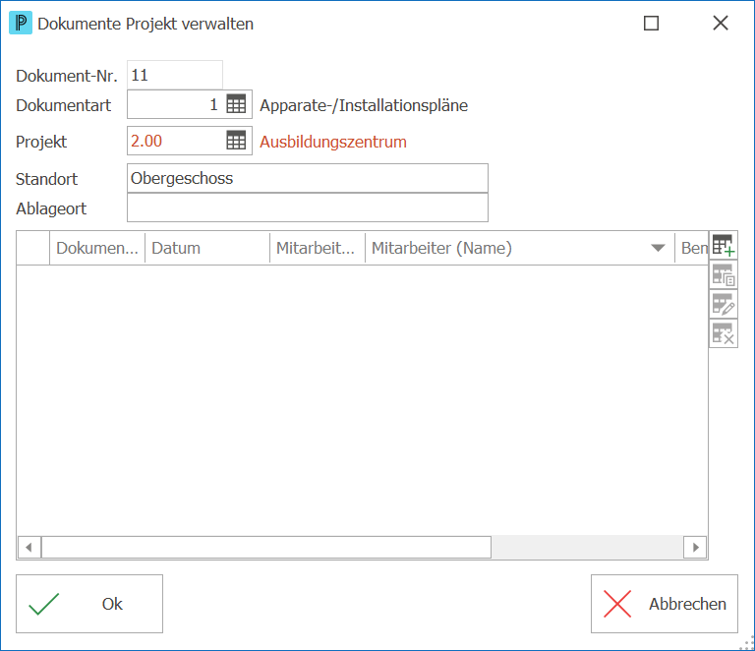Open the Dokumentart lookup table icon

pyautogui.click(x=236, y=104)
